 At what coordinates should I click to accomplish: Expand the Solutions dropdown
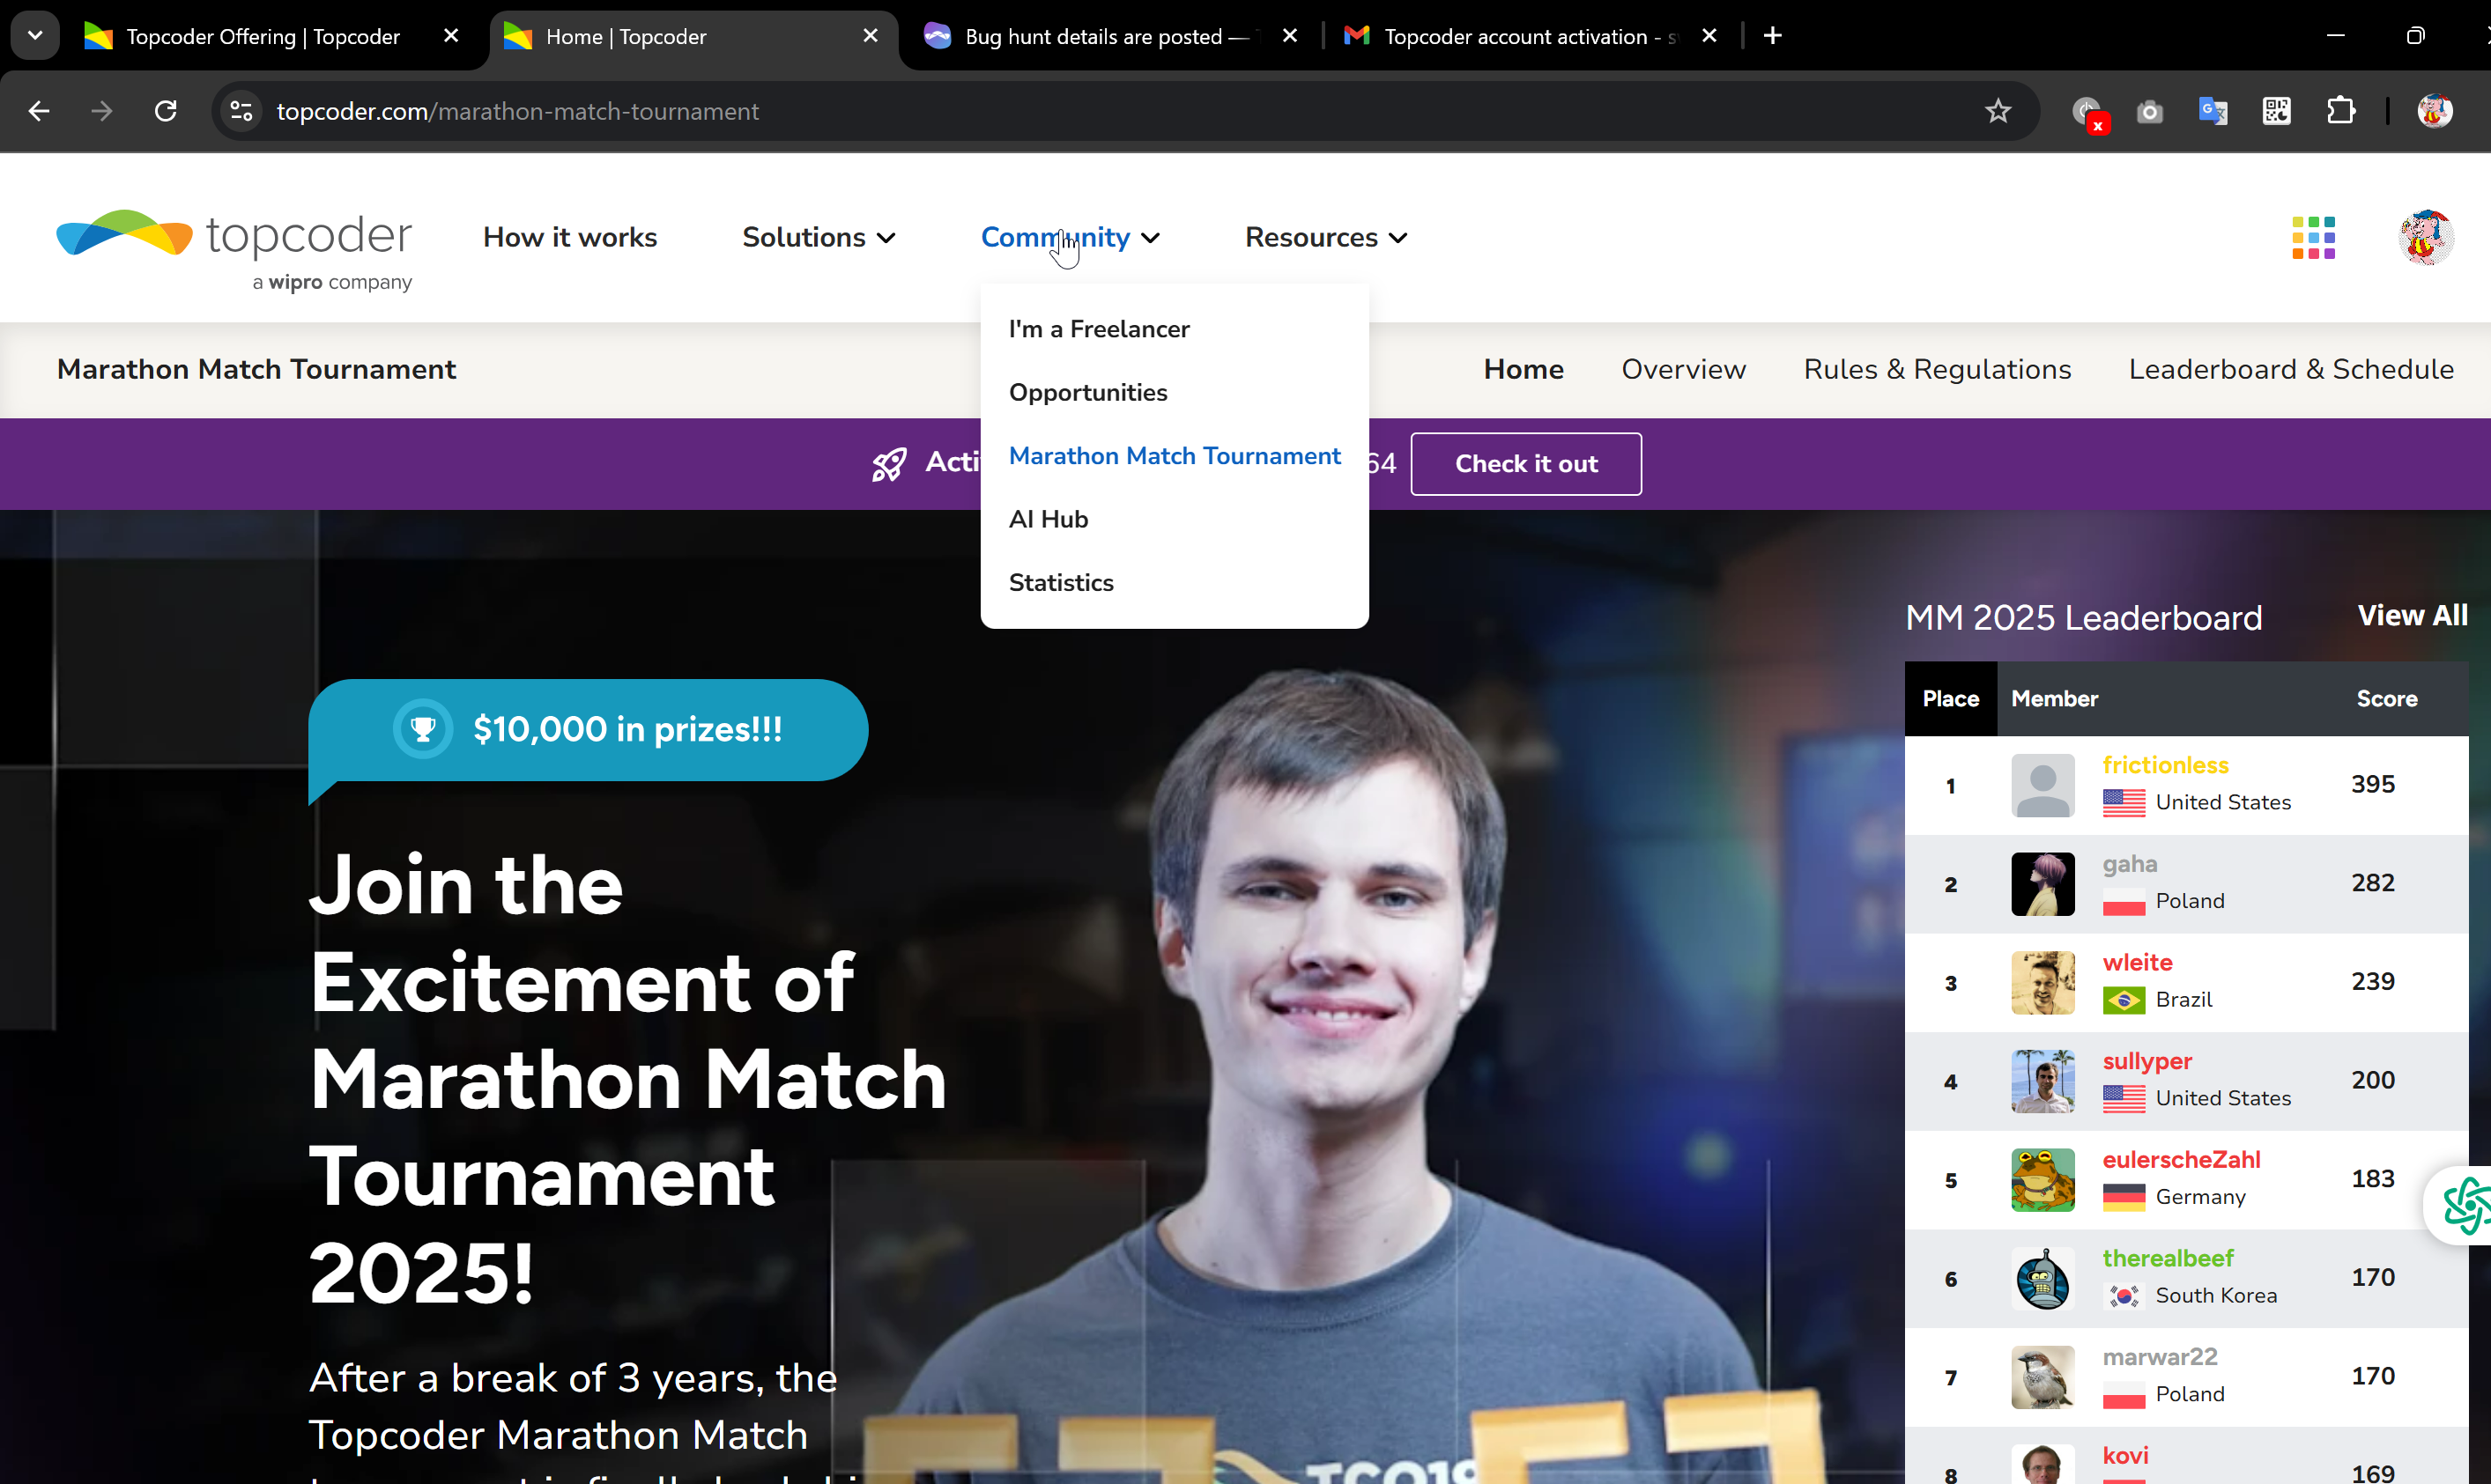pos(819,238)
